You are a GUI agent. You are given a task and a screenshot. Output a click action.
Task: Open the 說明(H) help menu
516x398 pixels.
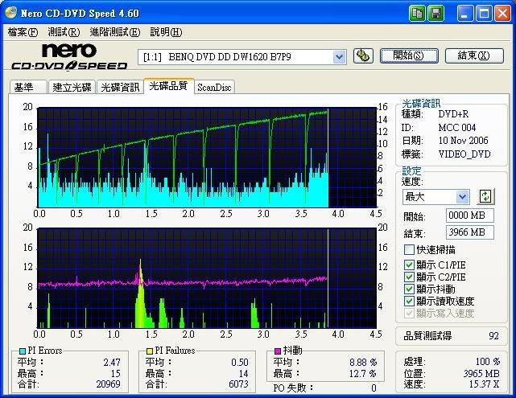pos(166,32)
